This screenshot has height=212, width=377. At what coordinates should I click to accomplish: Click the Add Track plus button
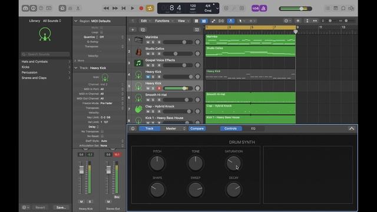[x=133, y=30]
